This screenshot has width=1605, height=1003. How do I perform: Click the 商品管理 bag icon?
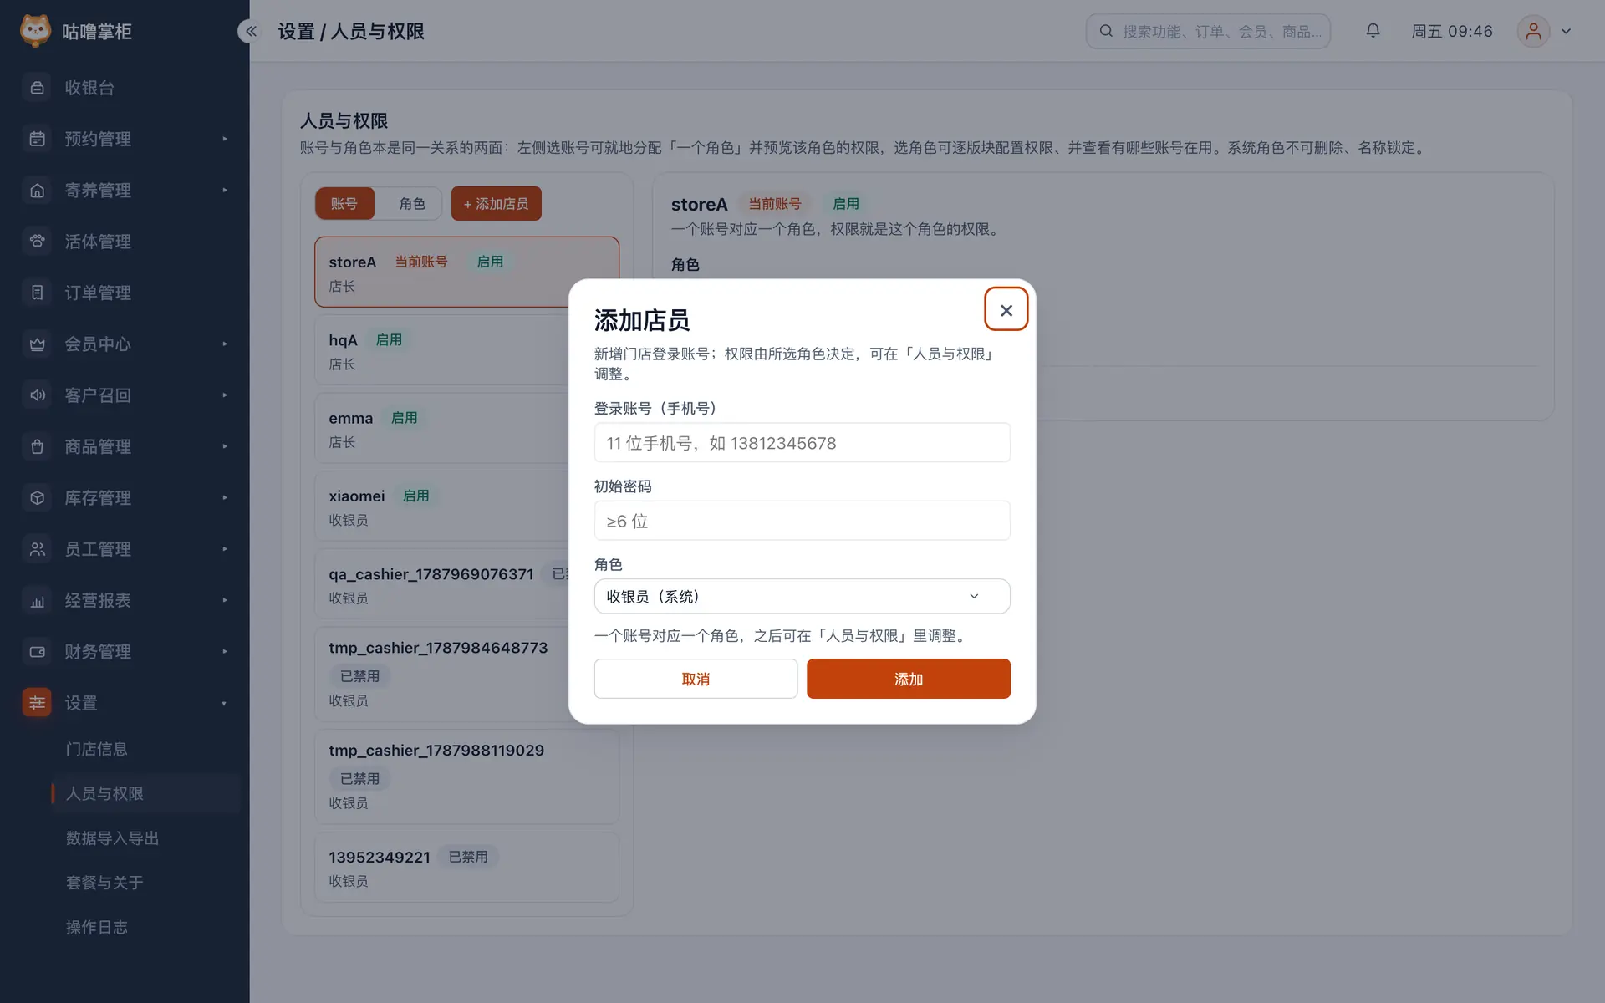coord(37,446)
